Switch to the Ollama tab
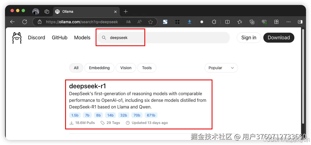The width and height of the screenshot is (311, 145). coord(86,12)
